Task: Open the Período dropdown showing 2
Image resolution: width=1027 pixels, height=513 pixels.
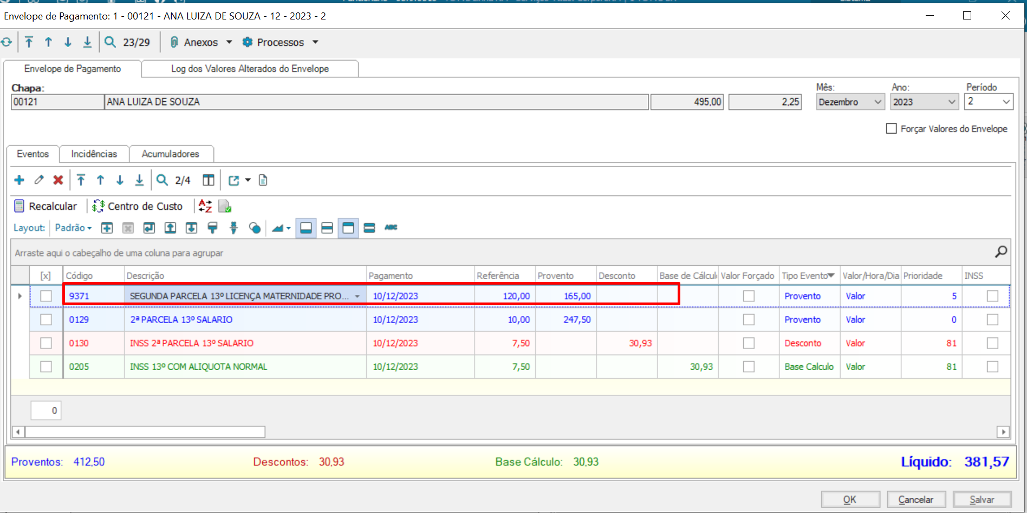Action: coord(1006,102)
